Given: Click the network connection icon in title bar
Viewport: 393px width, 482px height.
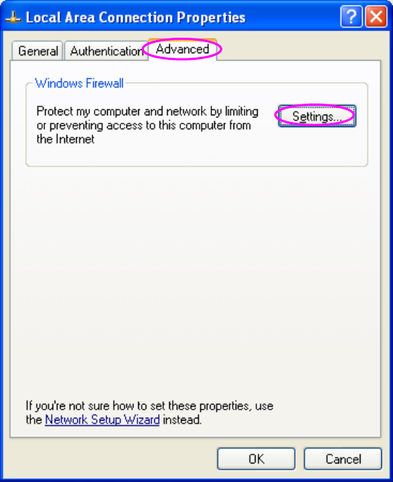Looking at the screenshot, I should coord(13,18).
